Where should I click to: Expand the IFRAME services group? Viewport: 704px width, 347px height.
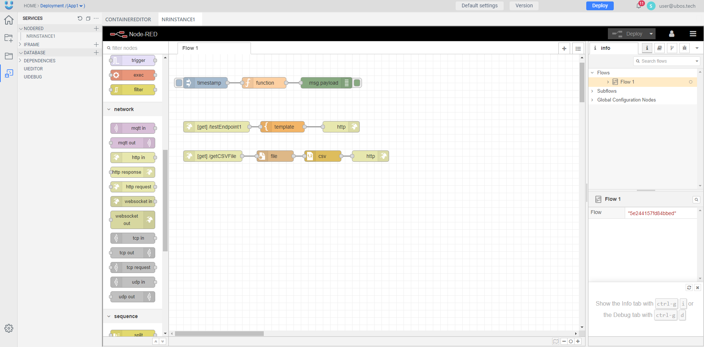pos(21,44)
